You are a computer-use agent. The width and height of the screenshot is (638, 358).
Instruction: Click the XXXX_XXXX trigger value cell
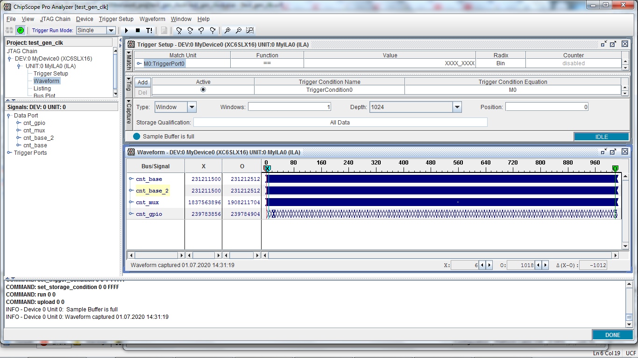[390, 63]
